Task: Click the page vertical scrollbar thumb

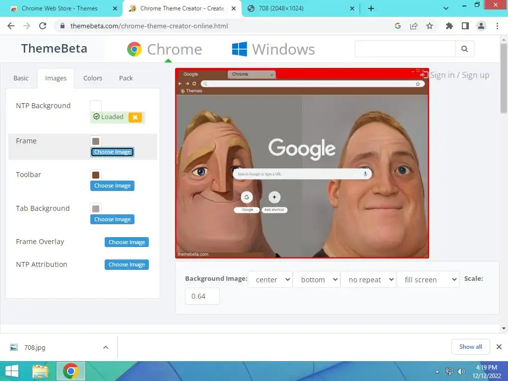Action: click(x=504, y=78)
